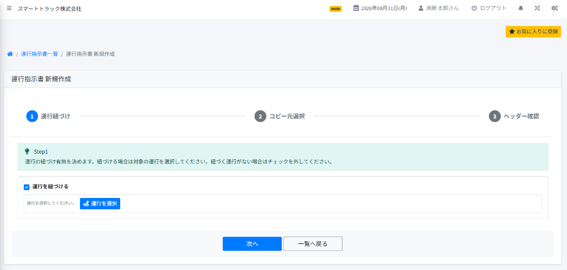Click the 運行指示書 新規作成 panel header
This screenshot has width=567, height=270.
click(x=283, y=79)
